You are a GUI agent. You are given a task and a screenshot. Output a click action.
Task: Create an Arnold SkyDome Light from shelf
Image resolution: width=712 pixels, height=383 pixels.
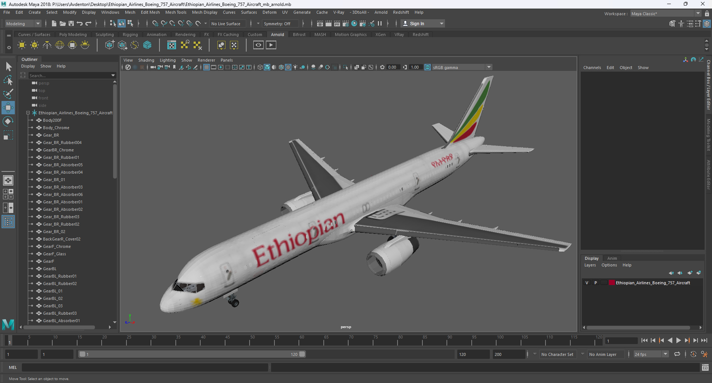(60, 45)
